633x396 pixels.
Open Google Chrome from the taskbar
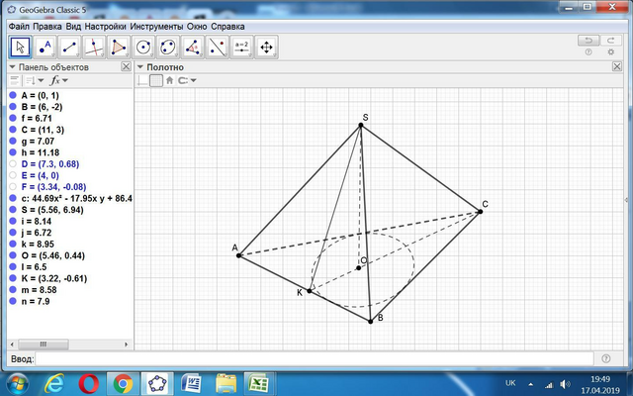pos(123,384)
